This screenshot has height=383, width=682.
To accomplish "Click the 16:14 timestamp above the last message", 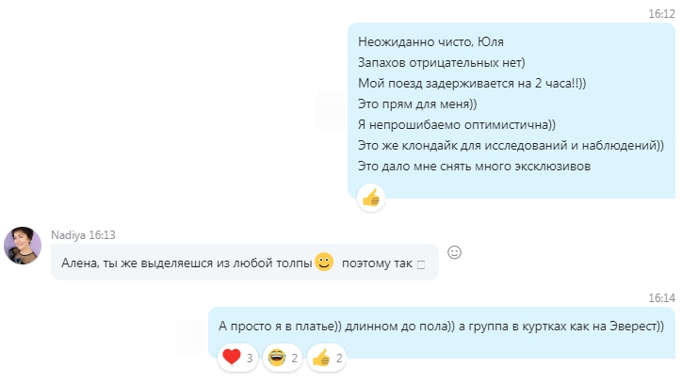I will tap(661, 297).
